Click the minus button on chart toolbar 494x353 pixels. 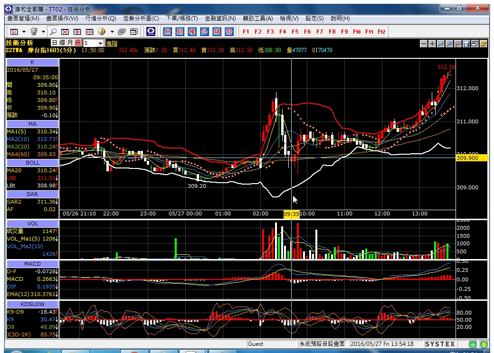[x=424, y=44]
